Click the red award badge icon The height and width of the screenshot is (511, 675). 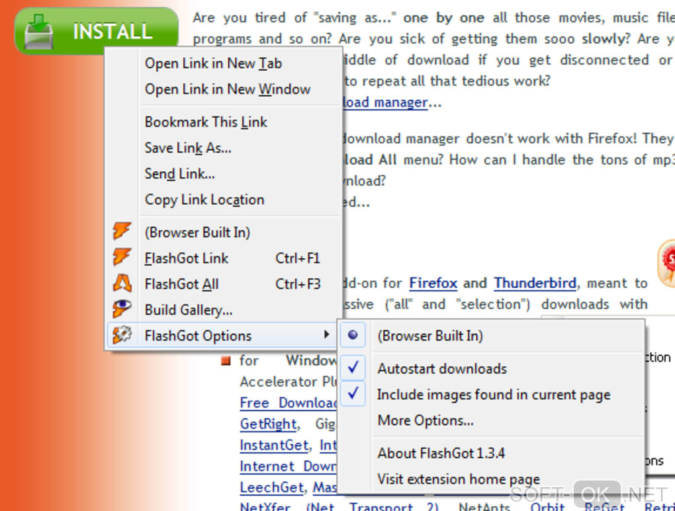tap(667, 262)
